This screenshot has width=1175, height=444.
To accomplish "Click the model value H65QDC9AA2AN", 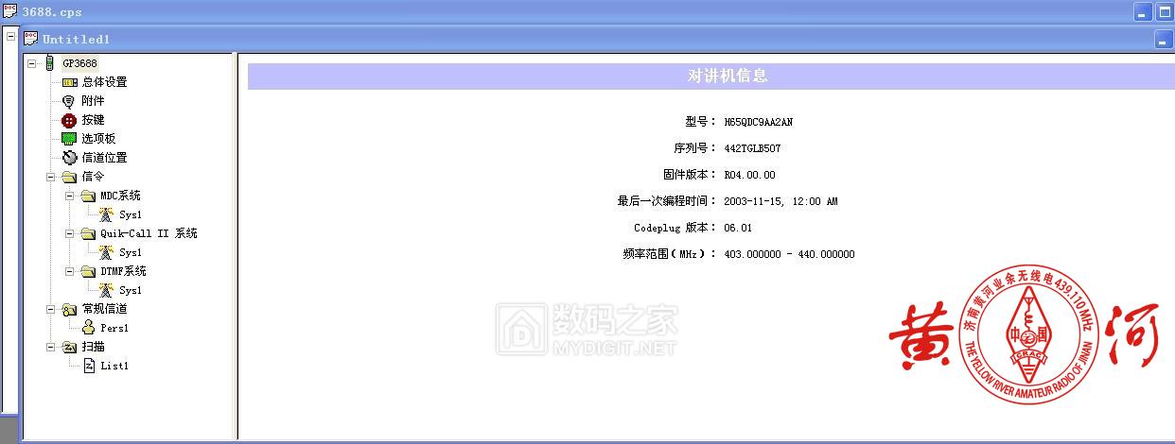I will 759,122.
